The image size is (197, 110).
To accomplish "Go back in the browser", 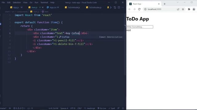I will tap(130, 9).
